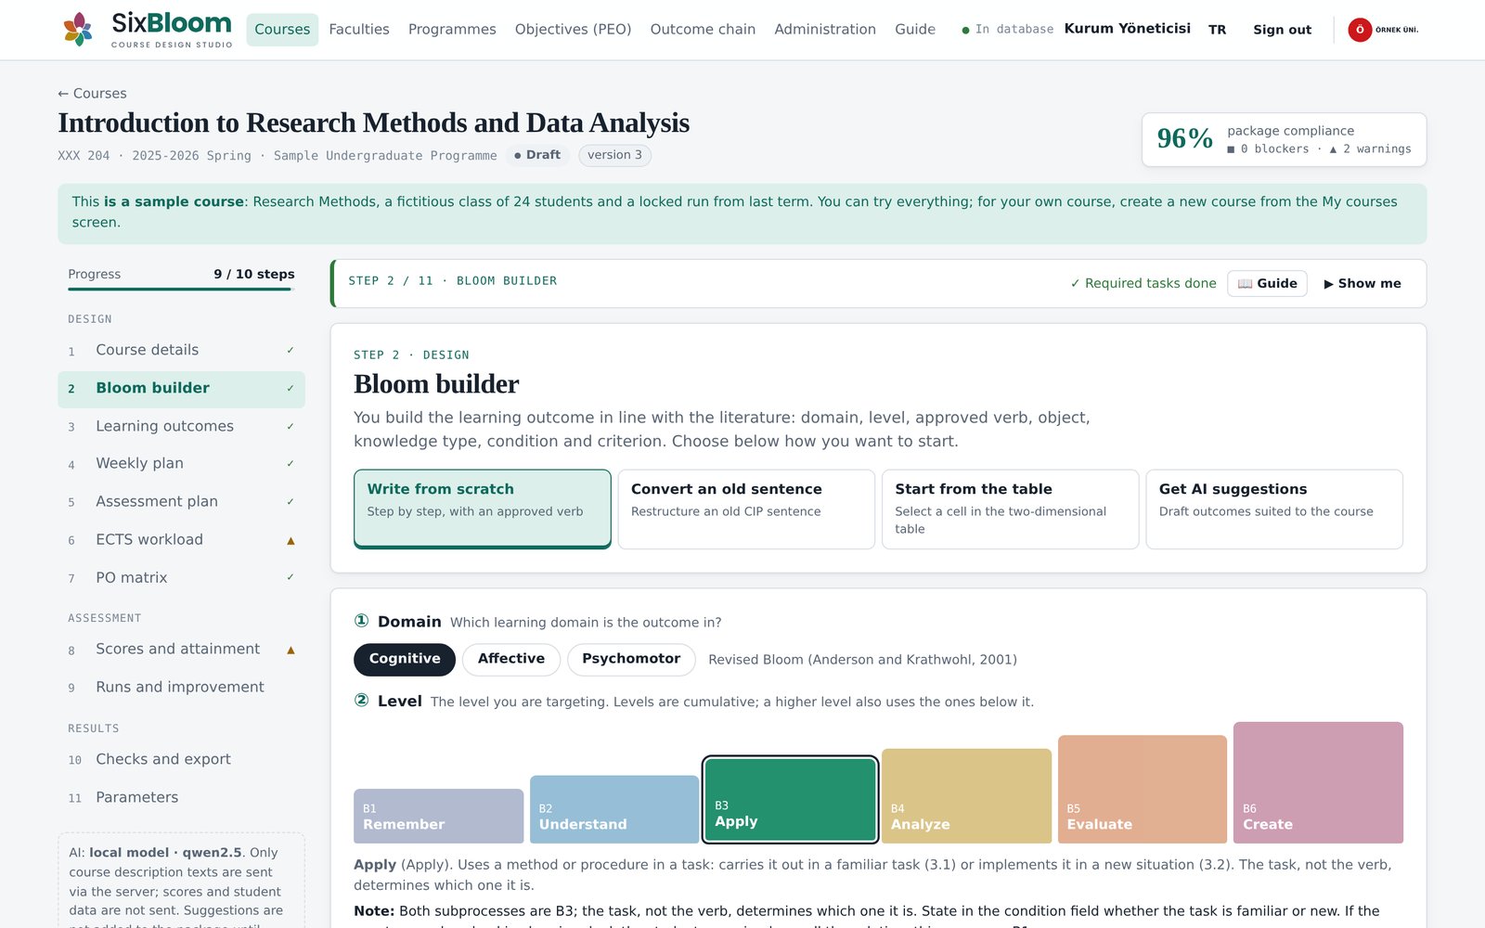Viewport: 1485px width, 928px height.
Task: Open the Faculties navigation item
Action: [359, 30]
